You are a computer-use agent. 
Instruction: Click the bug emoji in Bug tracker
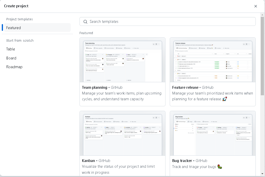click(220, 167)
